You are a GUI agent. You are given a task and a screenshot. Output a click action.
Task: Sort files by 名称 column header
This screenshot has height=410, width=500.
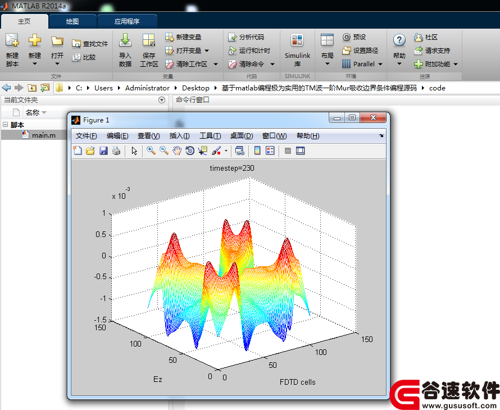(36, 112)
